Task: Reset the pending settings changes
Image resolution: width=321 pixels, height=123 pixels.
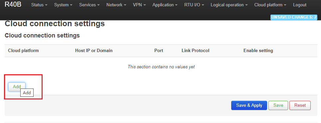Action: pos(300,105)
